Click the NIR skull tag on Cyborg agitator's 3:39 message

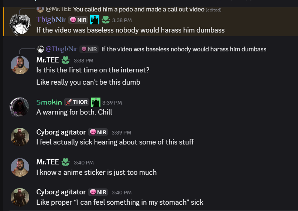98,132
